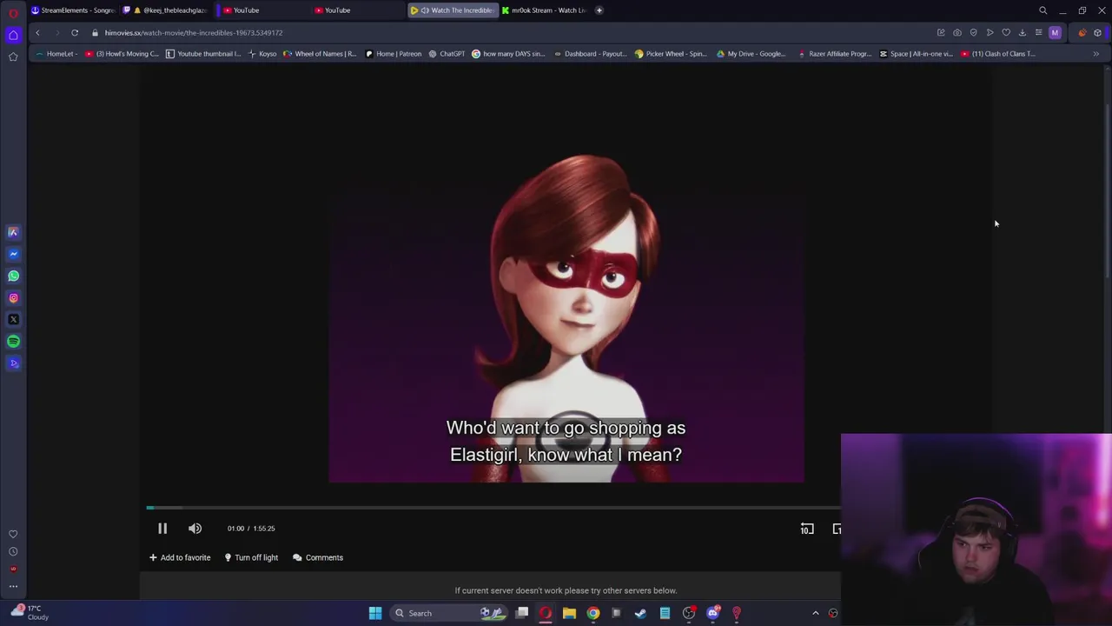Open the downloads icon in toolbar
This screenshot has width=1112, height=626.
[x=1023, y=33]
